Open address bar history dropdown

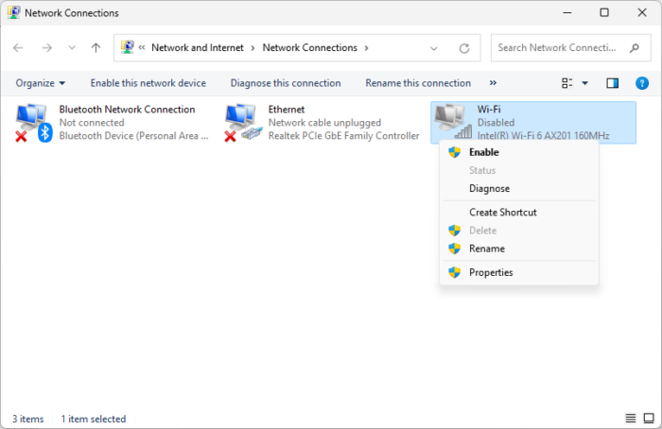(x=433, y=47)
